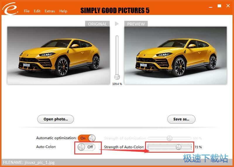Click the vertical zoom slider handle
This screenshot has width=234, height=167.
117,77
